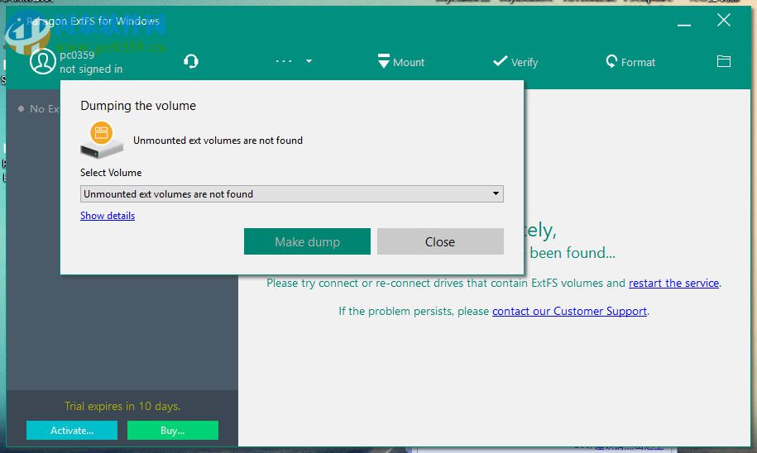Image resolution: width=757 pixels, height=453 pixels.
Task: Open the folder window icon in the toolbar
Action: click(x=724, y=61)
